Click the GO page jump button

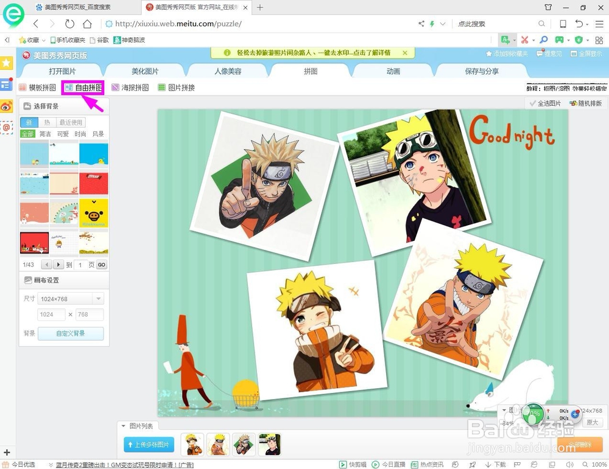point(101,265)
